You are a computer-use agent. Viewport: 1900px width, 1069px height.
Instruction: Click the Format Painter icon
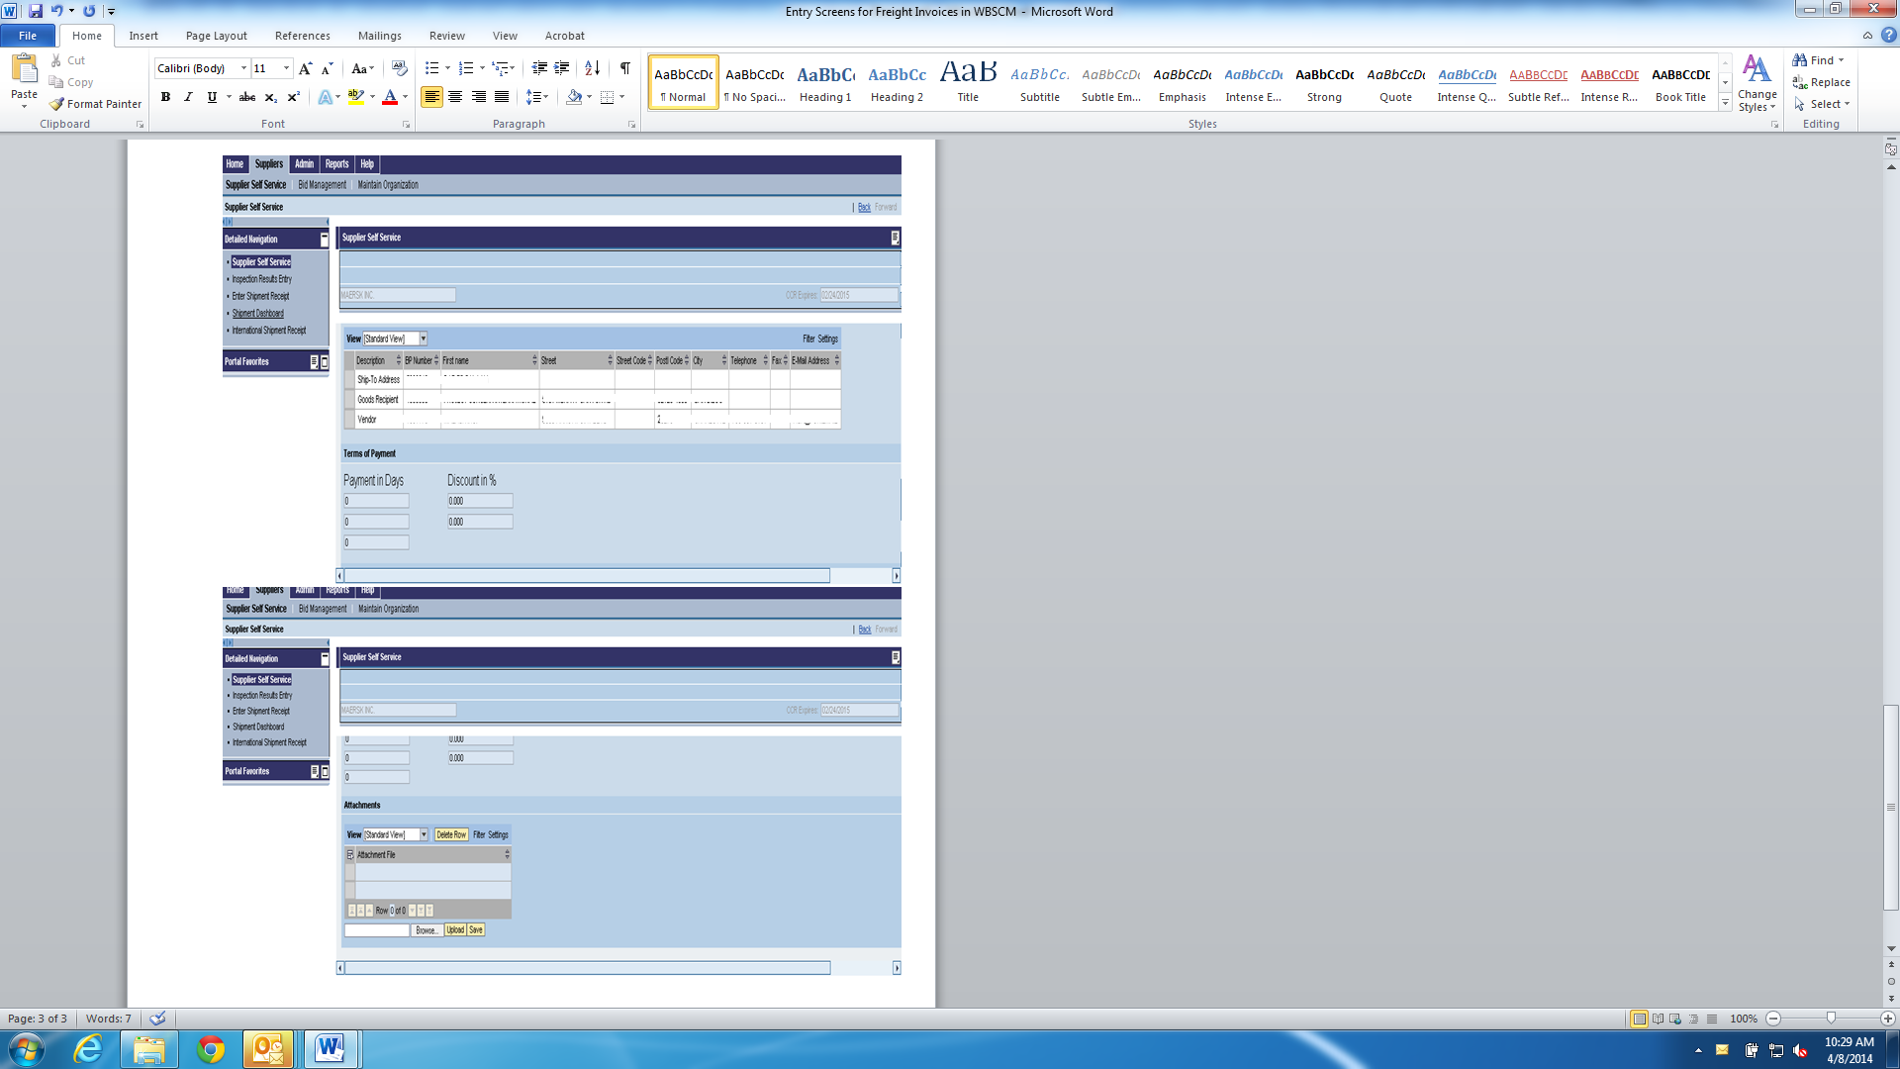pyautogui.click(x=57, y=104)
